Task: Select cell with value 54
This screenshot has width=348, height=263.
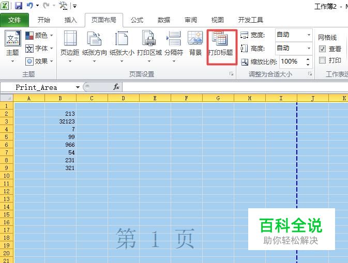Action: tap(60, 152)
